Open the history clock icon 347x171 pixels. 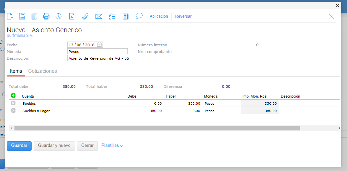(59, 16)
